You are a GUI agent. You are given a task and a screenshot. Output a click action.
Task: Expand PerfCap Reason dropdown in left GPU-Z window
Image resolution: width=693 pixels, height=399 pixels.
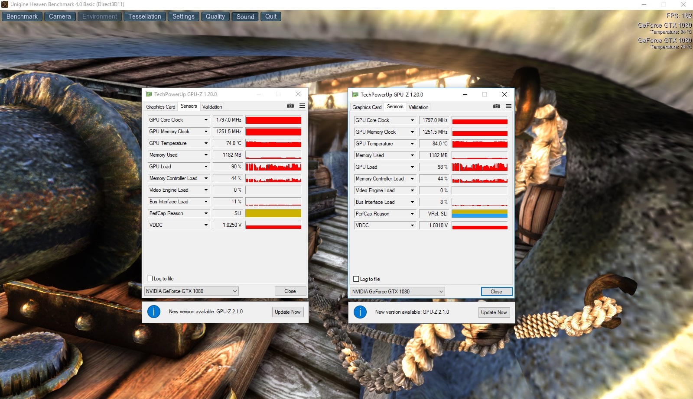(x=206, y=213)
